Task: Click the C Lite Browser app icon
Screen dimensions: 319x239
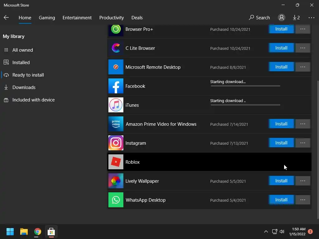Action: click(116, 48)
